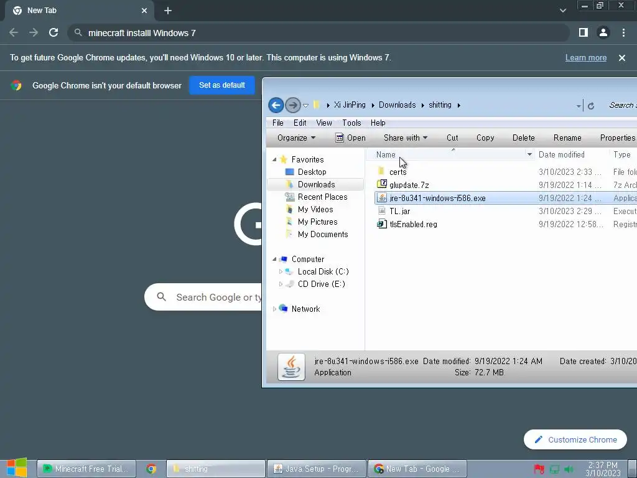Screen dimensions: 637x478
Task: Select the certs folder icon
Action: coord(381,171)
